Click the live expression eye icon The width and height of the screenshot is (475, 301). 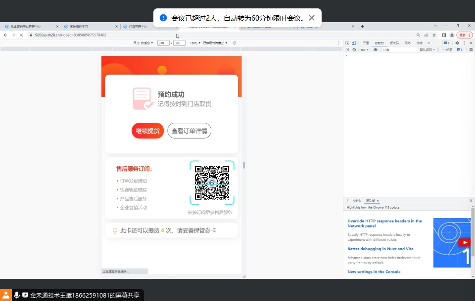tap(376, 50)
